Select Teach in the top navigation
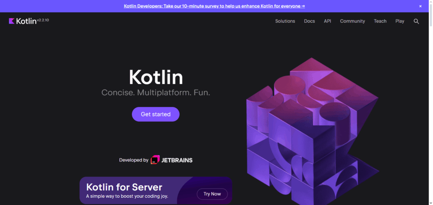Image resolution: width=433 pixels, height=205 pixels. [380, 21]
